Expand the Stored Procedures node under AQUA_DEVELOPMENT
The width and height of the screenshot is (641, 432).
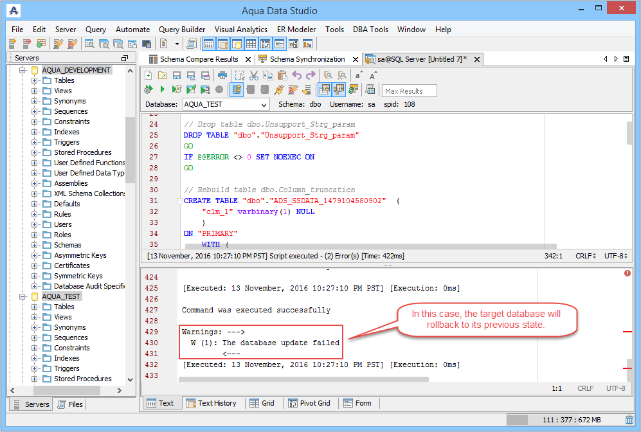click(35, 152)
